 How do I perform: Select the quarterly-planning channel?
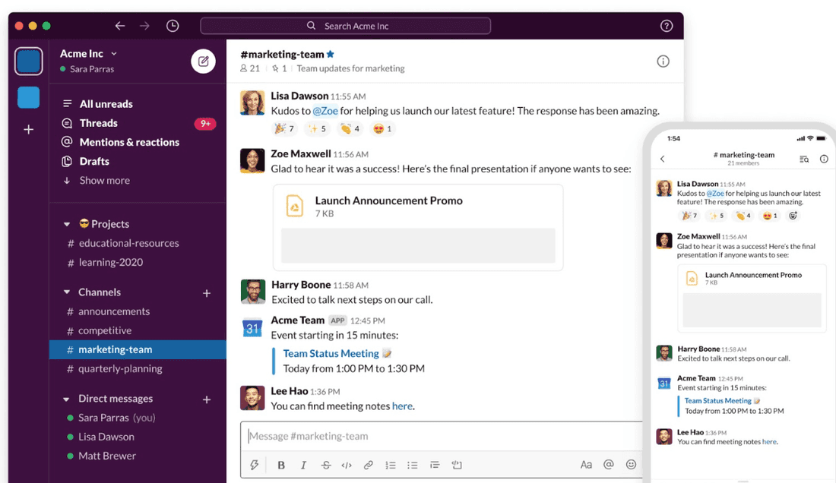click(120, 369)
